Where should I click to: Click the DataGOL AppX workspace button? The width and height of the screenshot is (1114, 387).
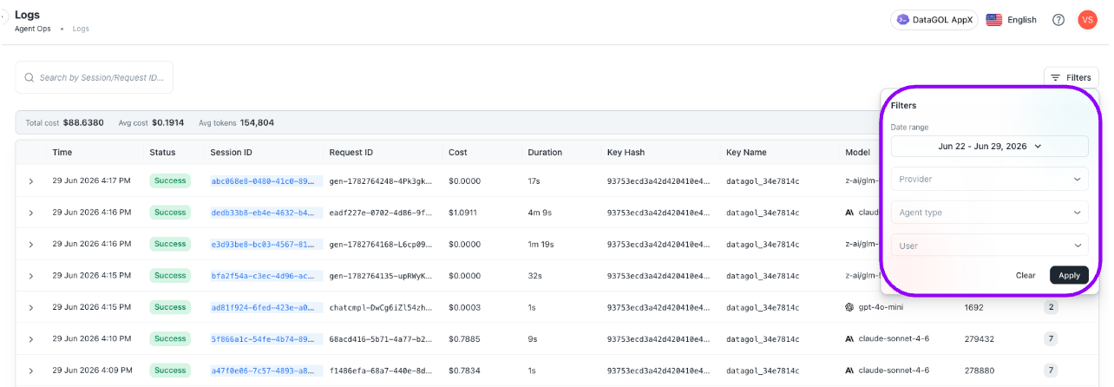934,20
